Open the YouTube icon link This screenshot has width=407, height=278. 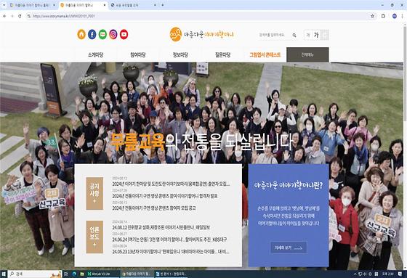124,34
